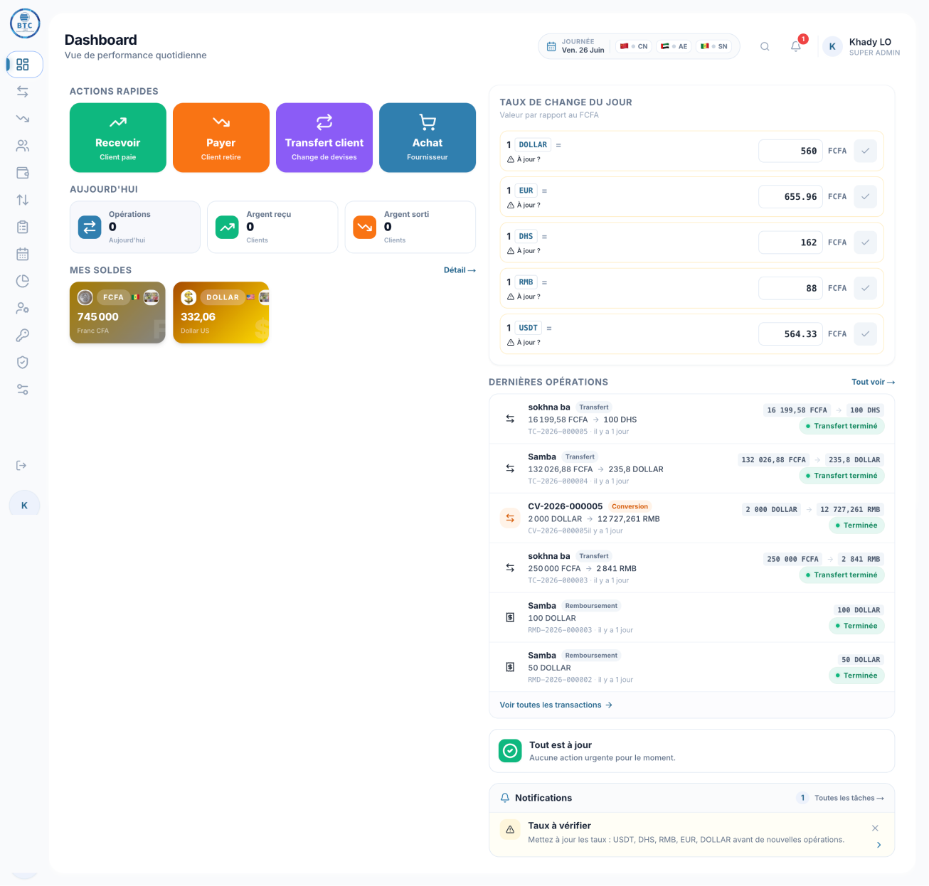This screenshot has height=886, width=929.
Task: Select the SN country chip
Action: pos(714,46)
